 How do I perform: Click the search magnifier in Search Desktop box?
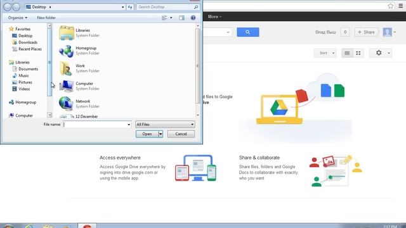coord(196,7)
